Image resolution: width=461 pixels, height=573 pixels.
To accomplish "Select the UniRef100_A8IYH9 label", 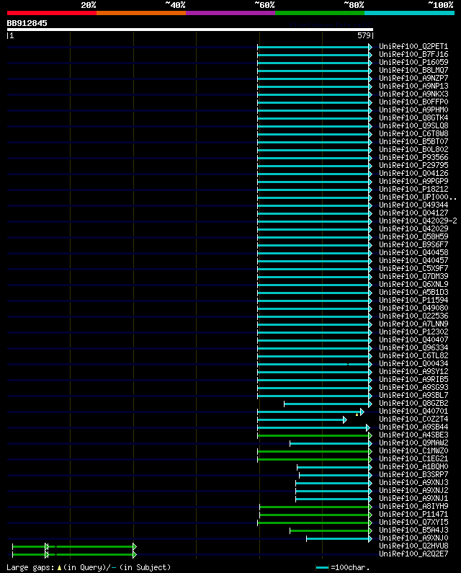I will click(413, 506).
